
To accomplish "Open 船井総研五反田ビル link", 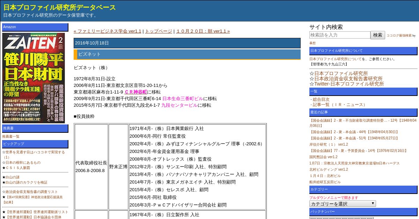I will (325, 182).
